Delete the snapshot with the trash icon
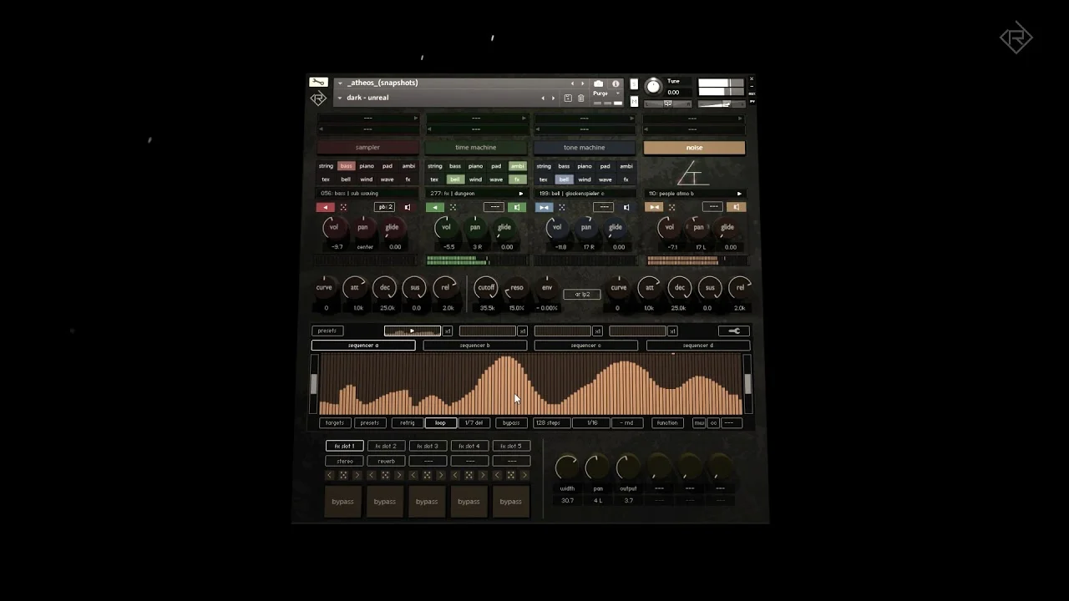The height and width of the screenshot is (601, 1069). pos(581,98)
